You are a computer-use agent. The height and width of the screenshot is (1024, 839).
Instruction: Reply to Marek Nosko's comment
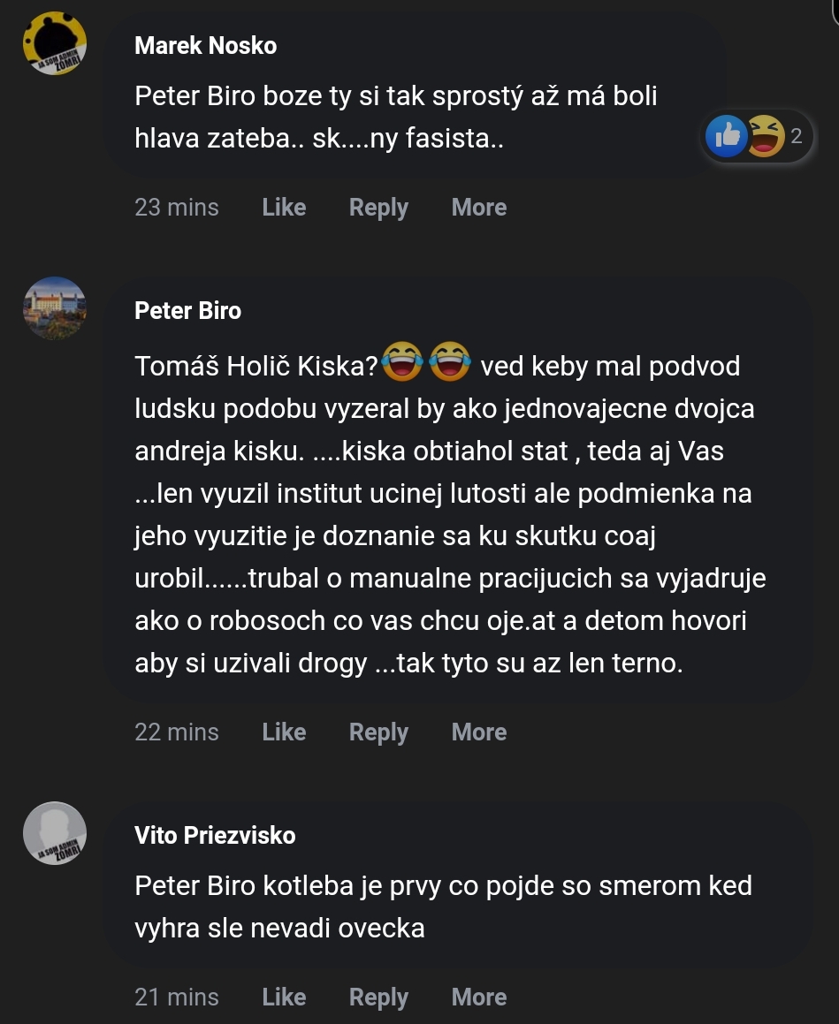pos(378,208)
